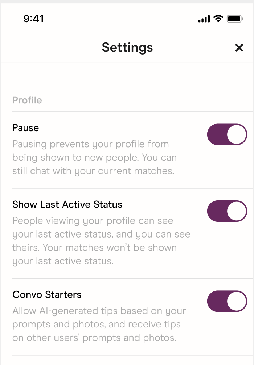Tap the last active status description text
The image size is (254, 365).
tap(101, 241)
